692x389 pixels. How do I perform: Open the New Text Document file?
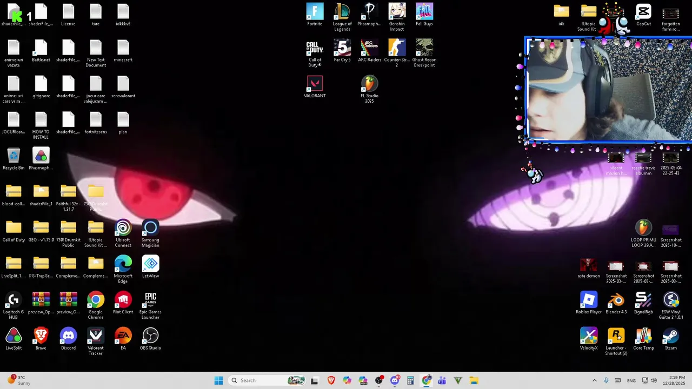96,53
